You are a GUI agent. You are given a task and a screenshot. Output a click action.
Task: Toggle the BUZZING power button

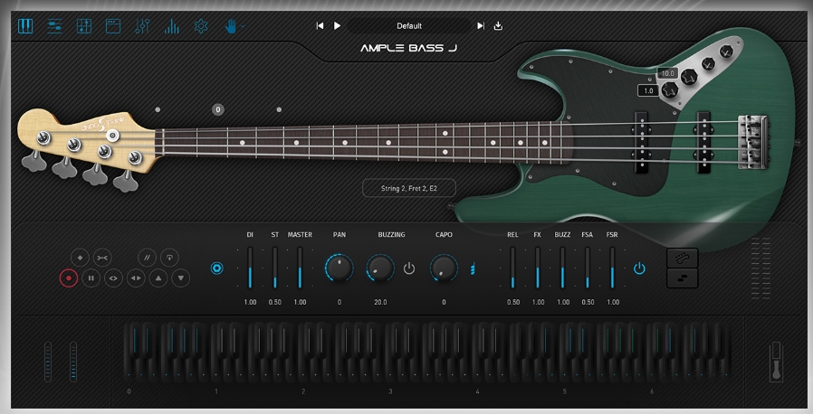point(409,268)
